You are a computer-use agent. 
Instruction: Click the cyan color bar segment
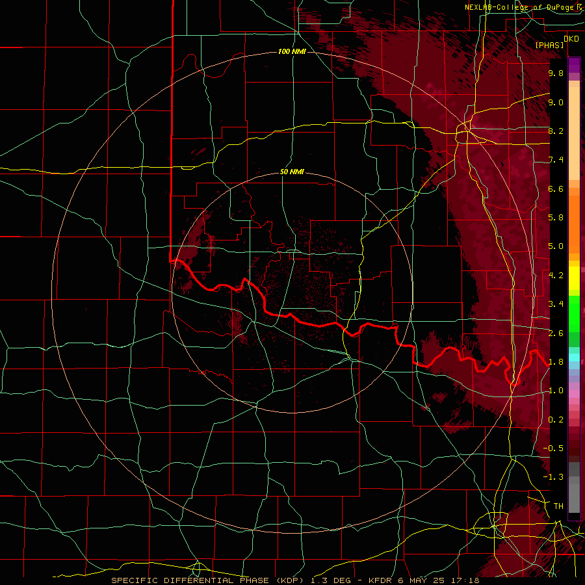[574, 357]
